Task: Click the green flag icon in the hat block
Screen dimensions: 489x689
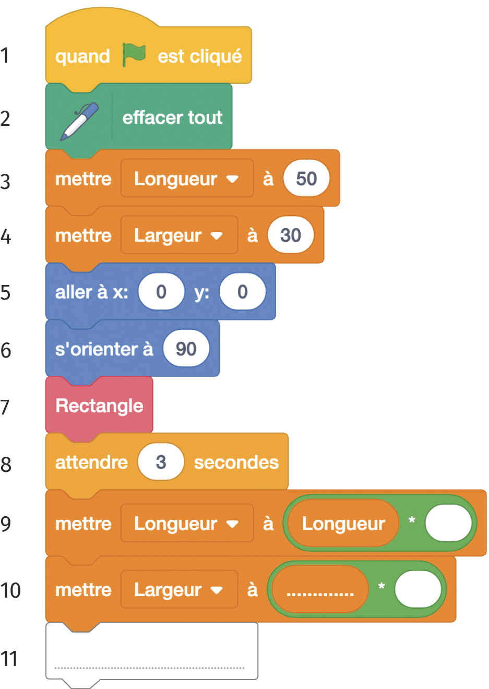Action: pyautogui.click(x=134, y=55)
